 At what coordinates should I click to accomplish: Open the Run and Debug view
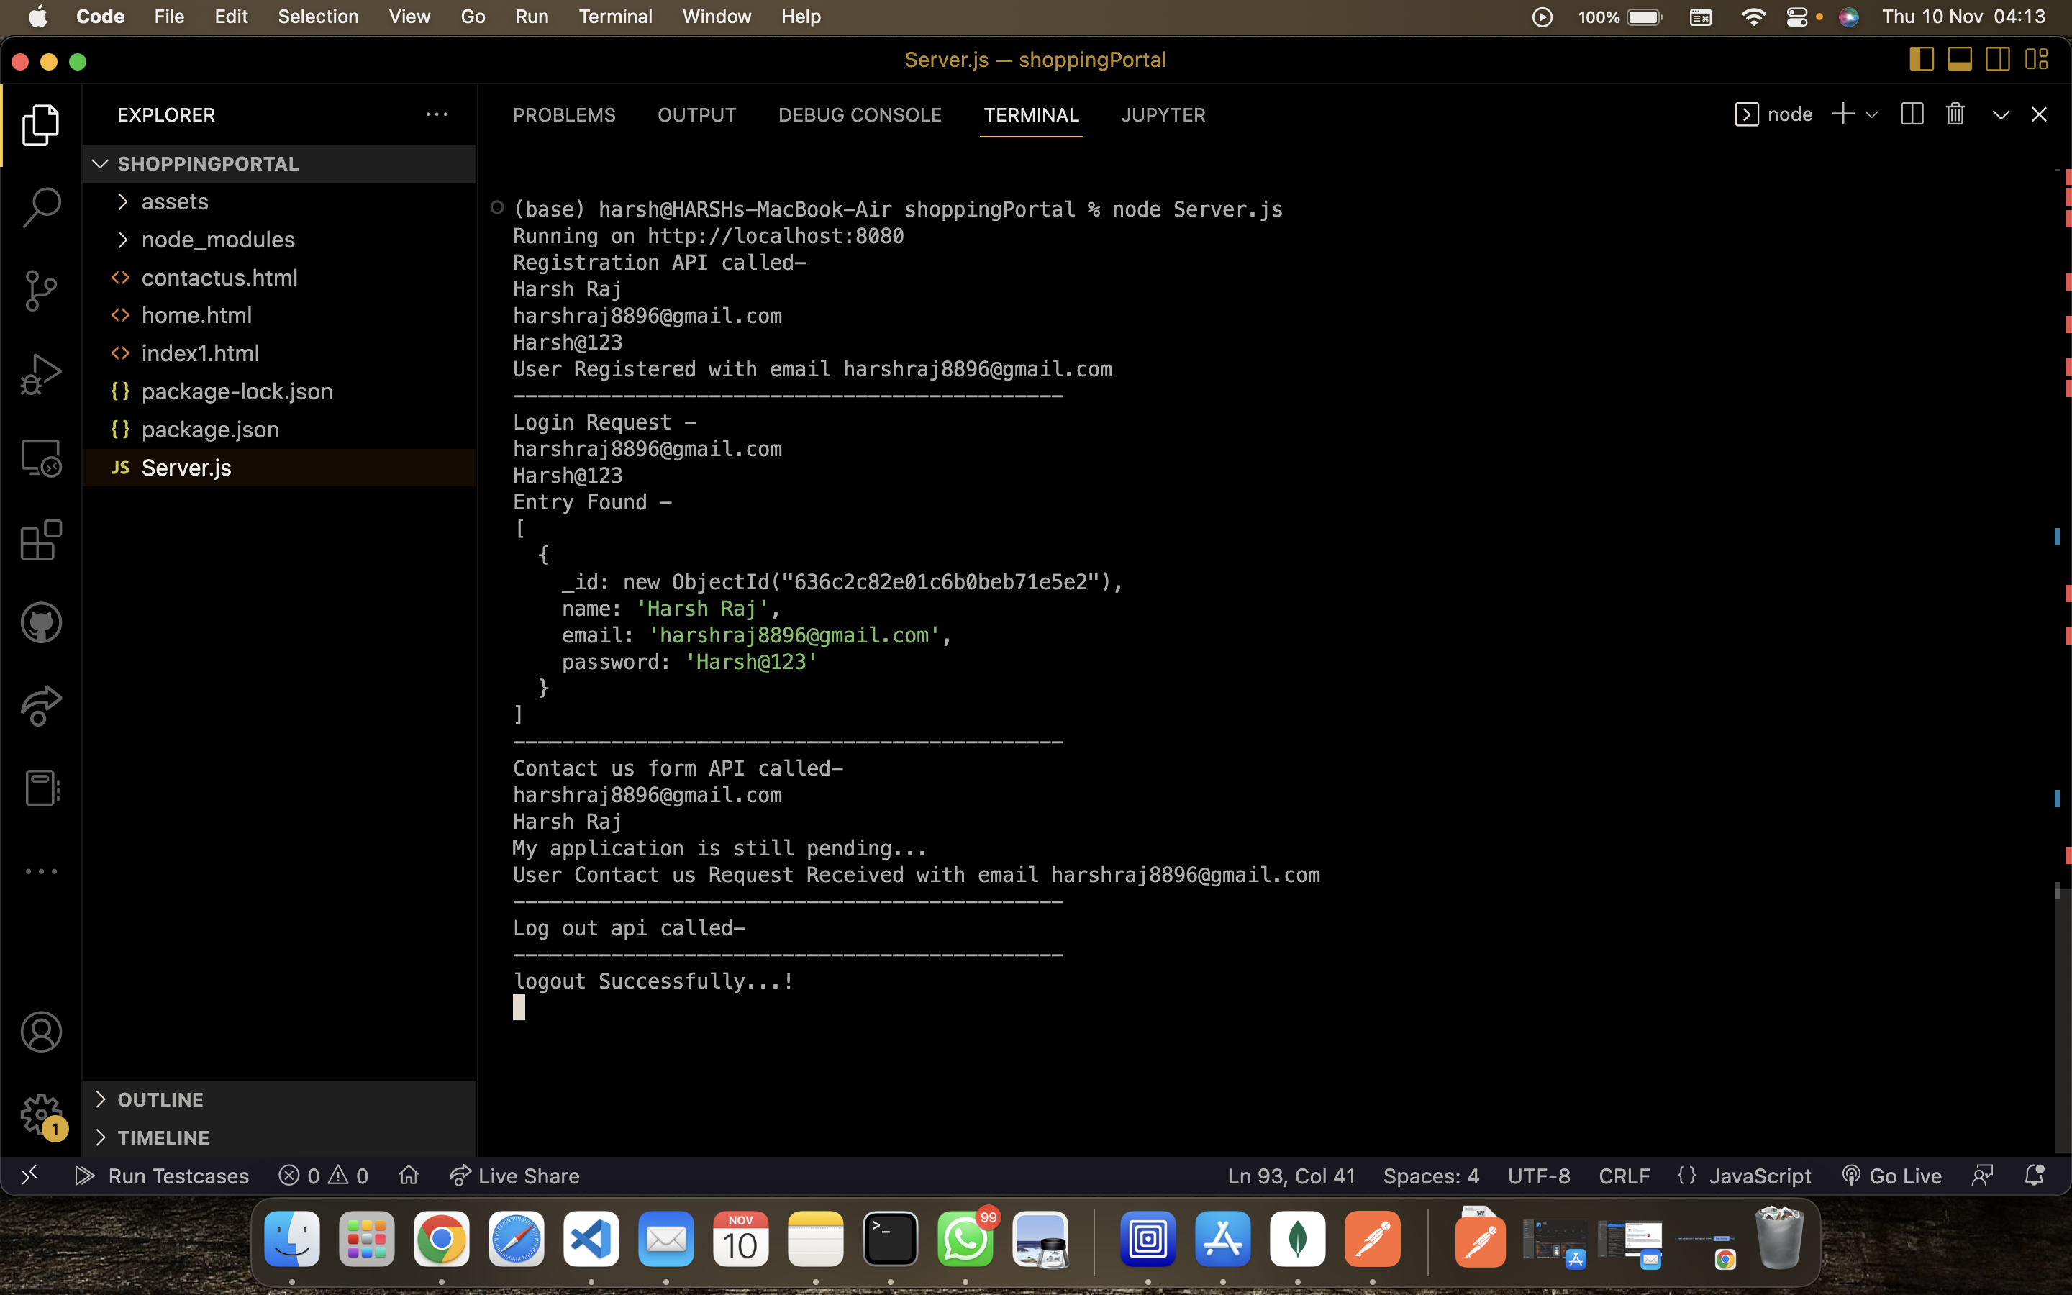(41, 374)
